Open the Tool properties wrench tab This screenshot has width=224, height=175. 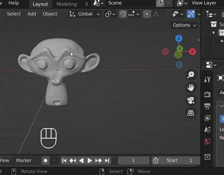coord(207,79)
